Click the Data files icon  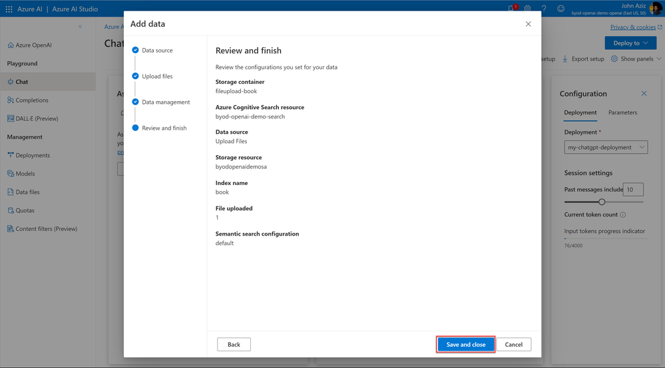pyautogui.click(x=11, y=192)
